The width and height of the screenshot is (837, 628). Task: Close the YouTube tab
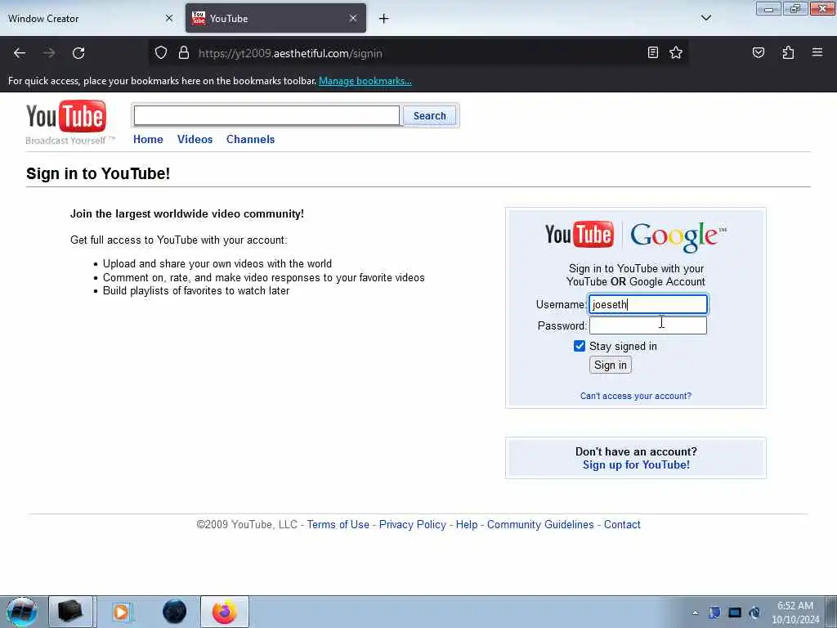pyautogui.click(x=353, y=18)
